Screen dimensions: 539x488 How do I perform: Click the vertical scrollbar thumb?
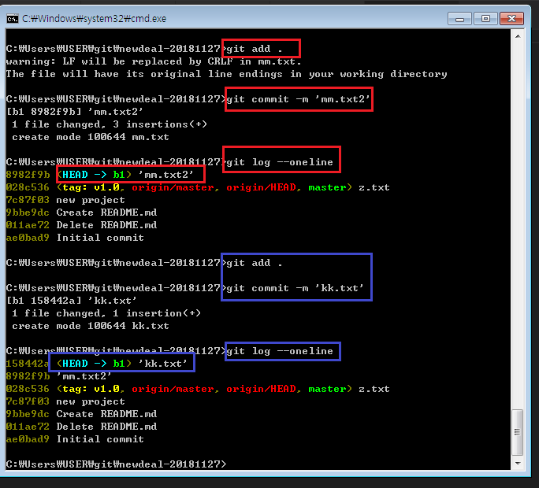pyautogui.click(x=518, y=432)
